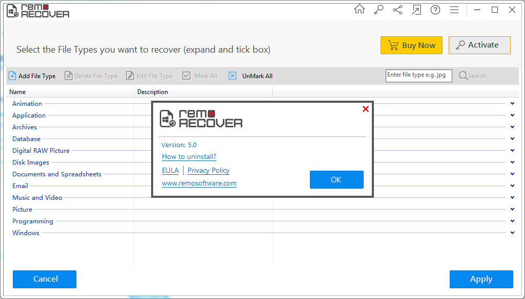Open the Privacy Policy link
Image resolution: width=525 pixels, height=299 pixels.
[x=208, y=170]
